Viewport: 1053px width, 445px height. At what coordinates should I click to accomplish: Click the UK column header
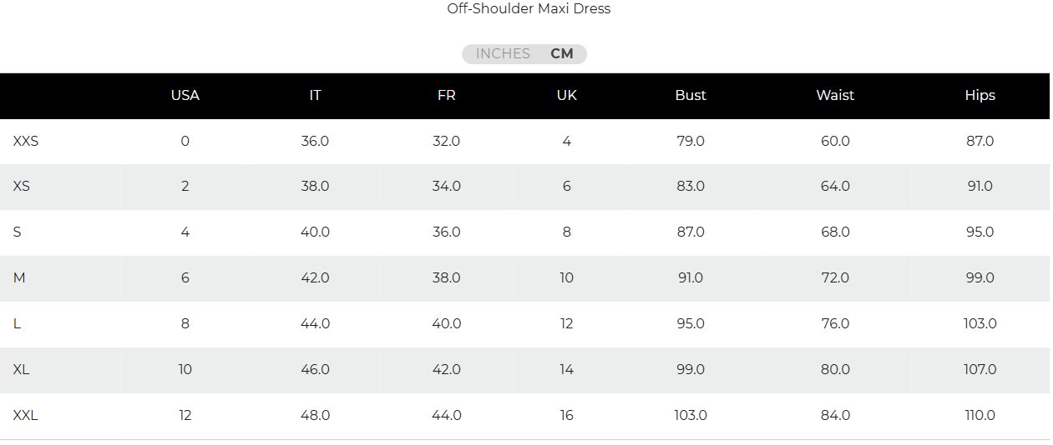click(566, 95)
